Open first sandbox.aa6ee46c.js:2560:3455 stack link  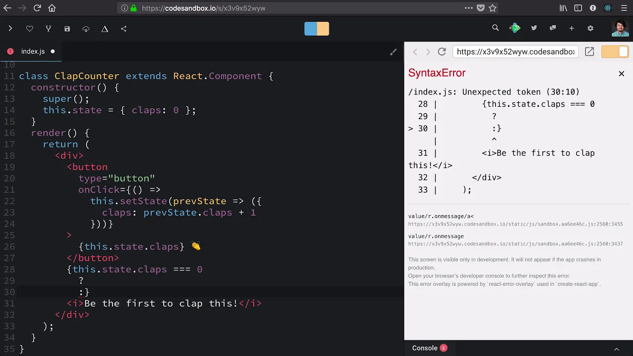515,224
